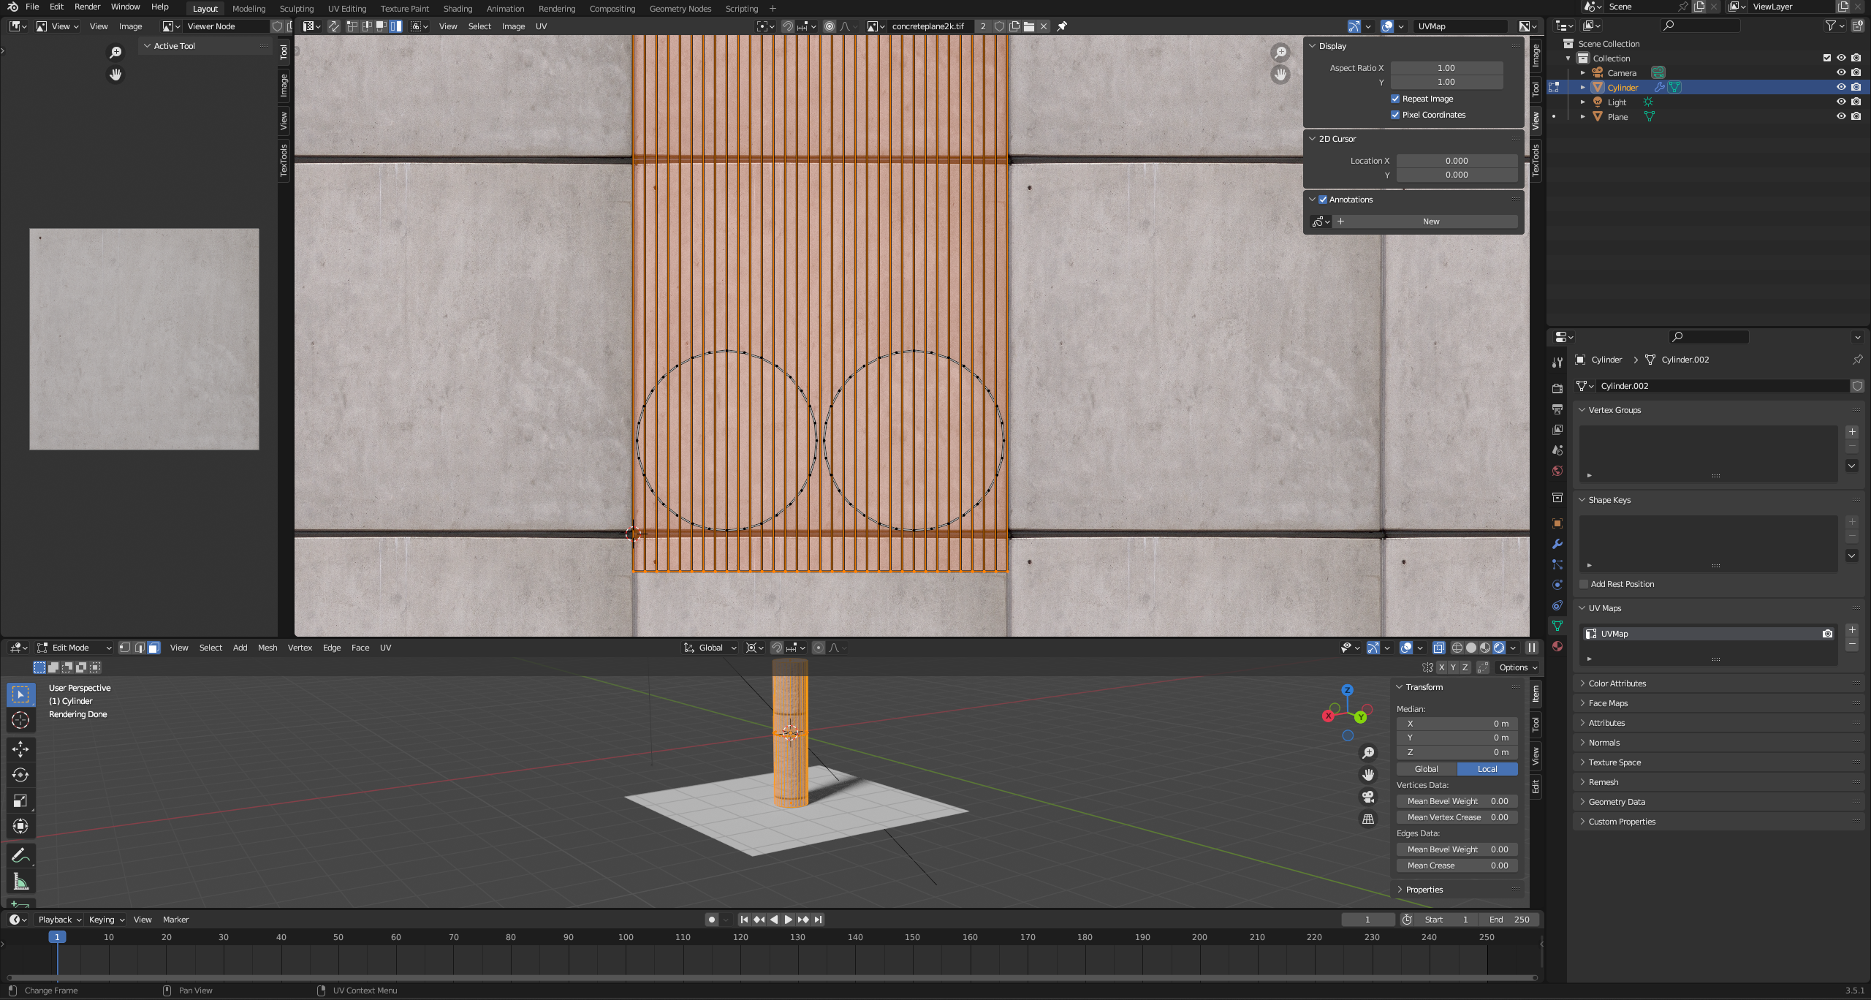Select the Scale tool in 3D viewport

pos(20,800)
